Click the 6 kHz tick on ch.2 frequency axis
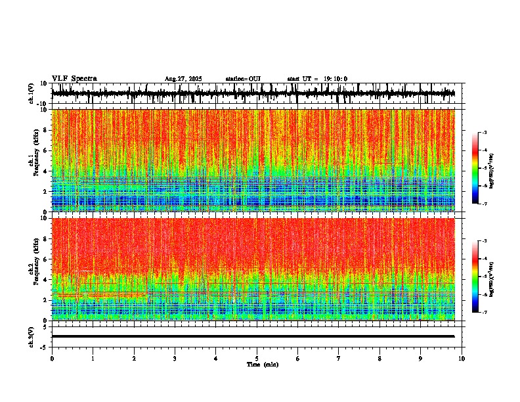520x402 pixels. [x=45, y=259]
